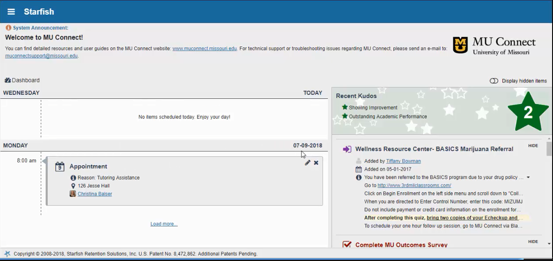Visit www.muconnect.missouri.edu link
553x261 pixels.
(204, 49)
